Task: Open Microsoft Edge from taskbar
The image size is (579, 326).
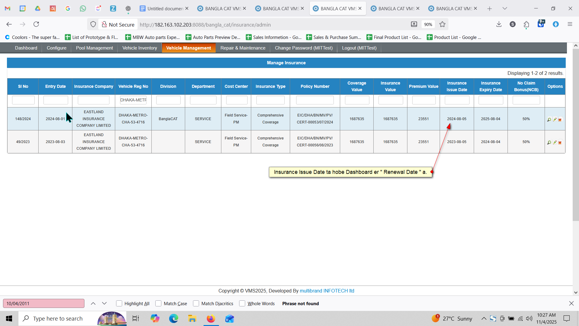Action: [x=173, y=318]
